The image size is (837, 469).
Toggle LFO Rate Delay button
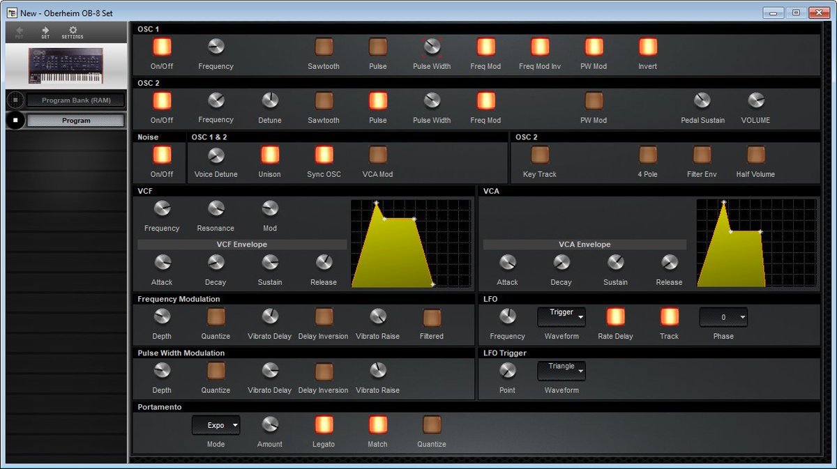(x=615, y=316)
